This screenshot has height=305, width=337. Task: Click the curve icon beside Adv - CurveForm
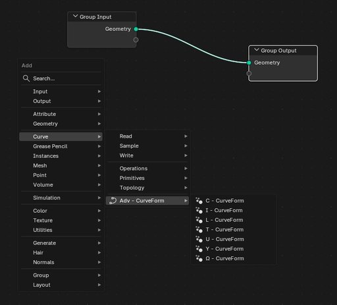coord(113,201)
